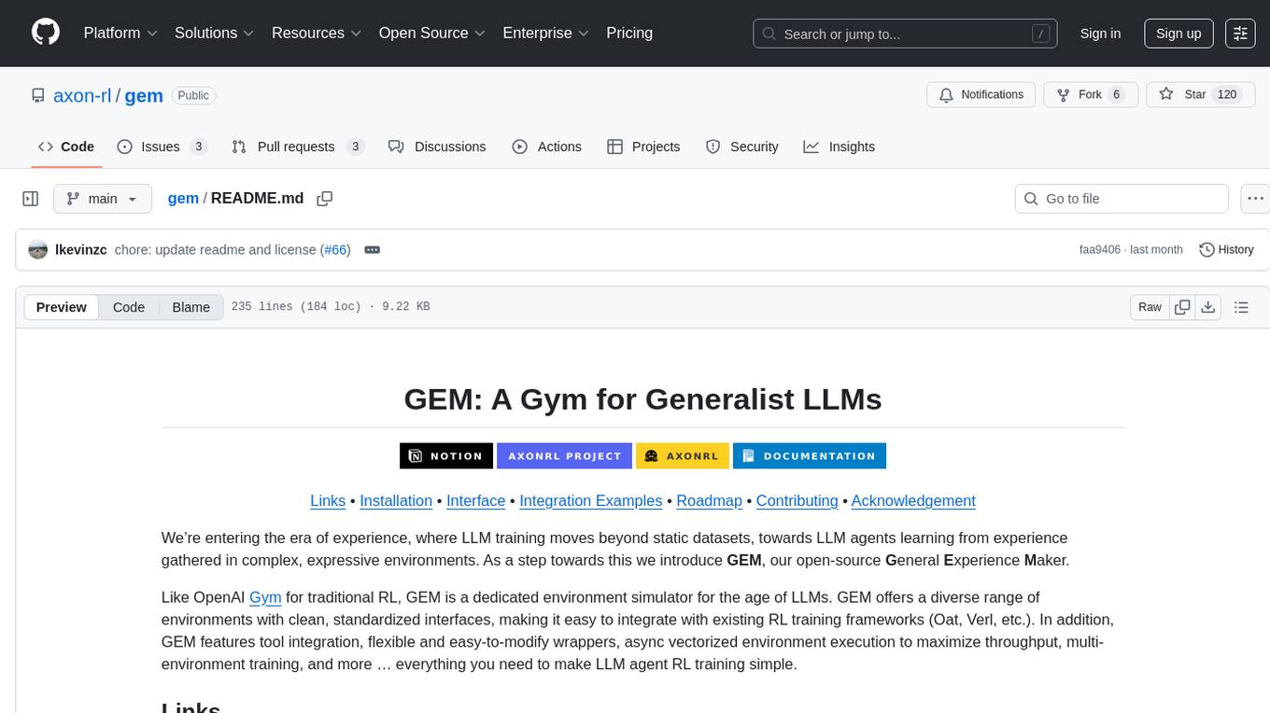Open the Discussions tab
The width and height of the screenshot is (1270, 713).
pyautogui.click(x=437, y=147)
